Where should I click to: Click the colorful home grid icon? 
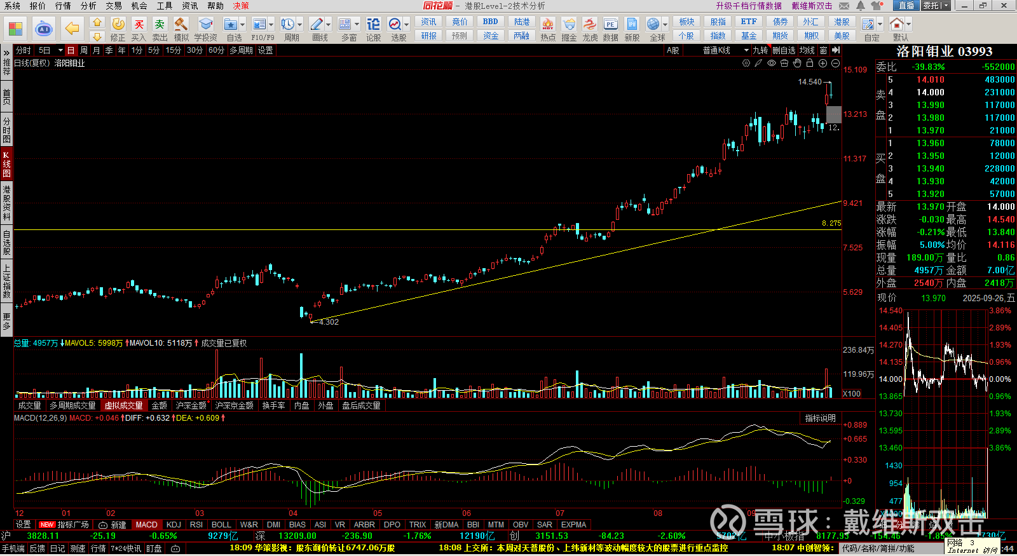[x=15, y=29]
